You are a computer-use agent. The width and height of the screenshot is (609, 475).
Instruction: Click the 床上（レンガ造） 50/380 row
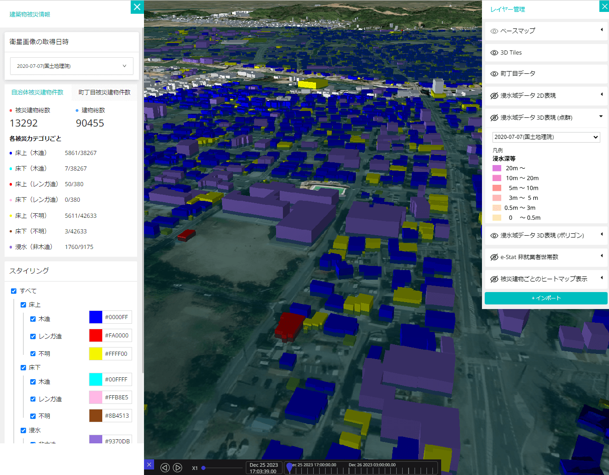coord(46,184)
